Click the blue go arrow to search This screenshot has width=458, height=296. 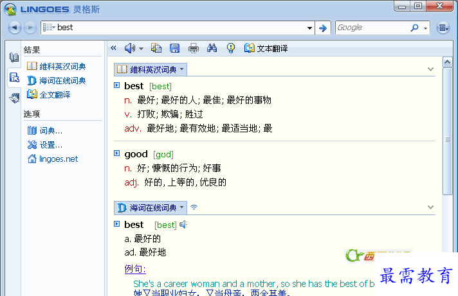point(323,28)
